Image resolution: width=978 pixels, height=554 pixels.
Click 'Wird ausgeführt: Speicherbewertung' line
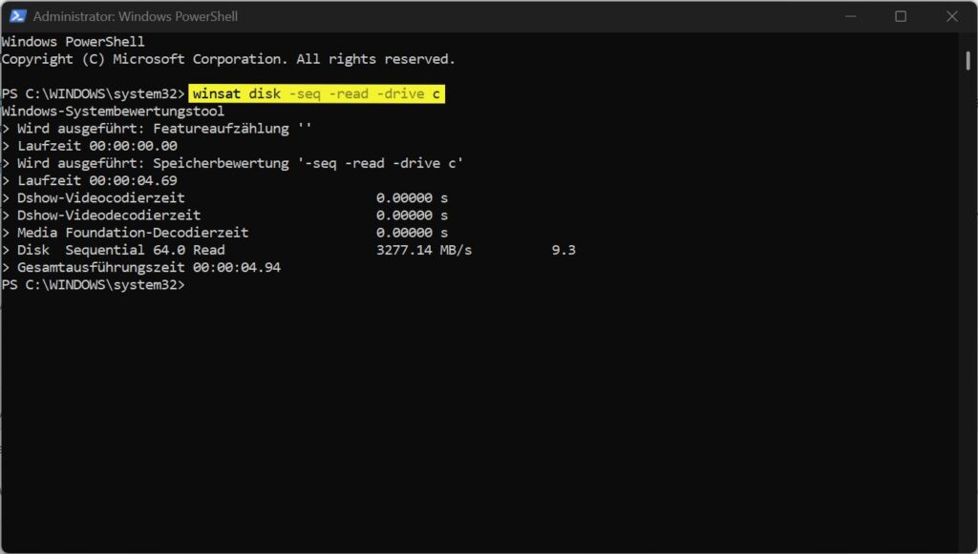pos(232,163)
